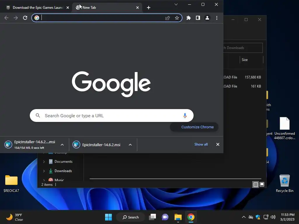The width and height of the screenshot is (299, 224).
Task: Open the clock showing 11:53 PM
Action: click(287, 217)
